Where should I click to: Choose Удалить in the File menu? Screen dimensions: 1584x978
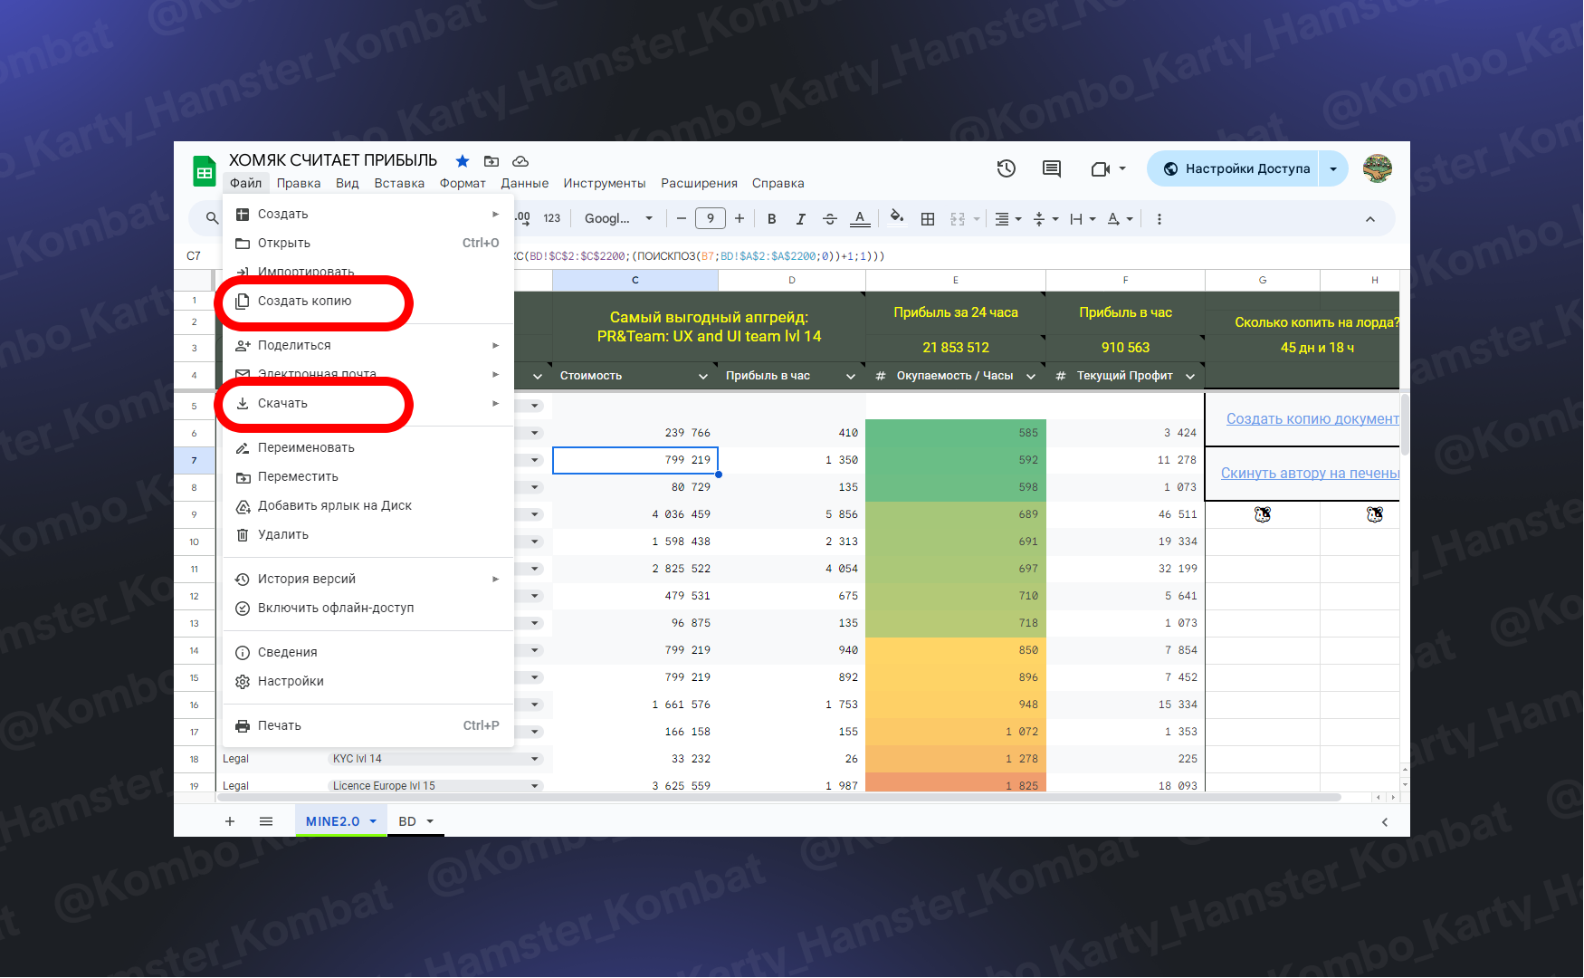(x=368, y=534)
